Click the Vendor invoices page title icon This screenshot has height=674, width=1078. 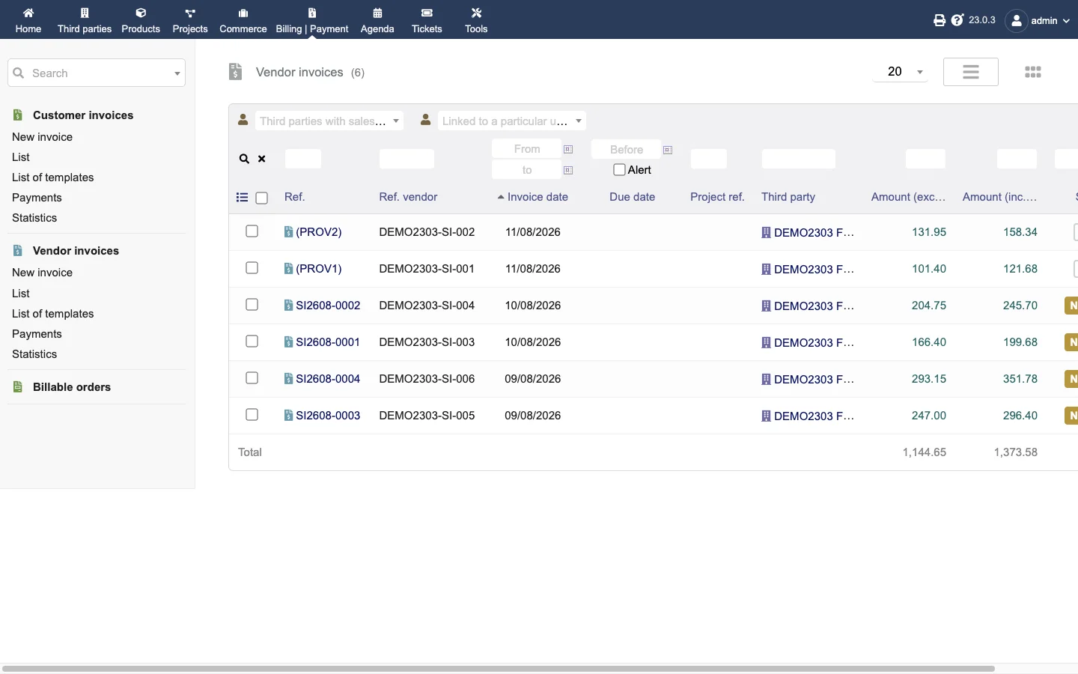click(236, 72)
